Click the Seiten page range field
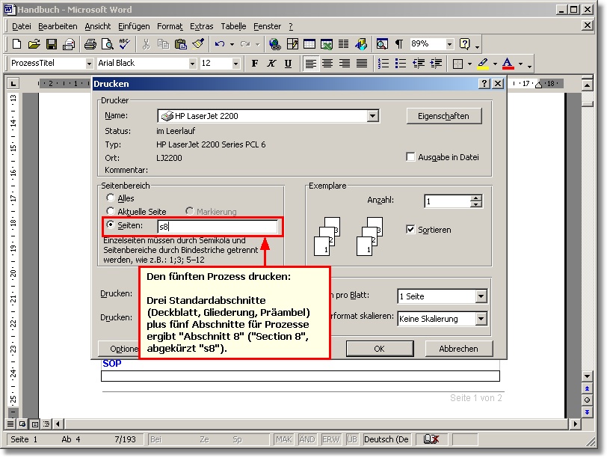Image resolution: width=607 pixels, height=458 pixels. (x=218, y=225)
